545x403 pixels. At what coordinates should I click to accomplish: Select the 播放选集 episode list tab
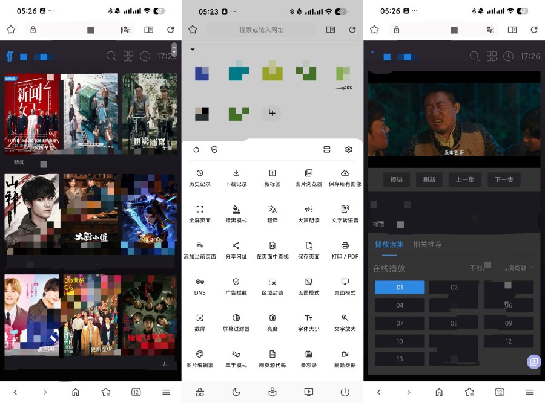[389, 245]
